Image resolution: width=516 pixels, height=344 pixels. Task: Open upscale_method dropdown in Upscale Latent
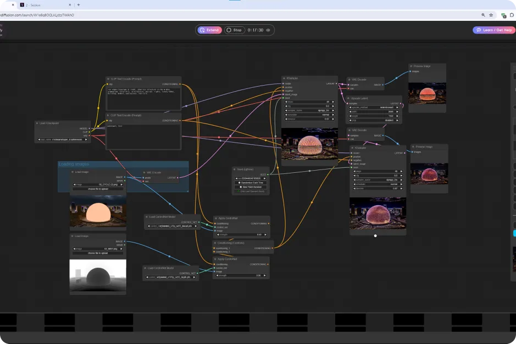click(x=374, y=108)
